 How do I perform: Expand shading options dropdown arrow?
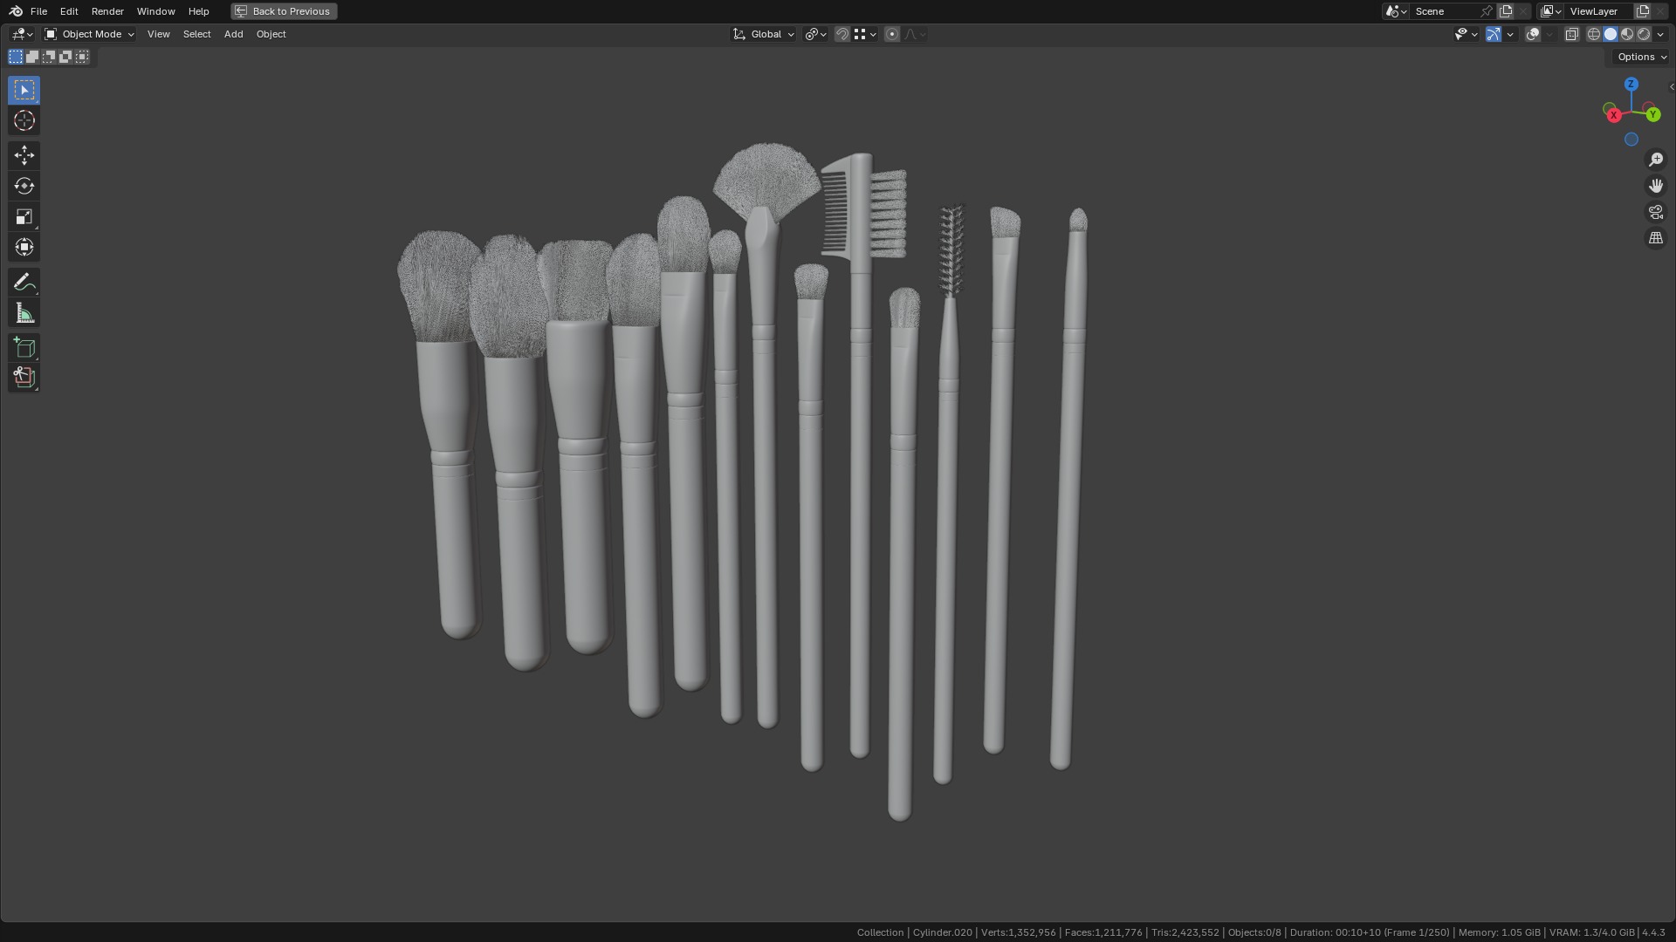(x=1660, y=34)
